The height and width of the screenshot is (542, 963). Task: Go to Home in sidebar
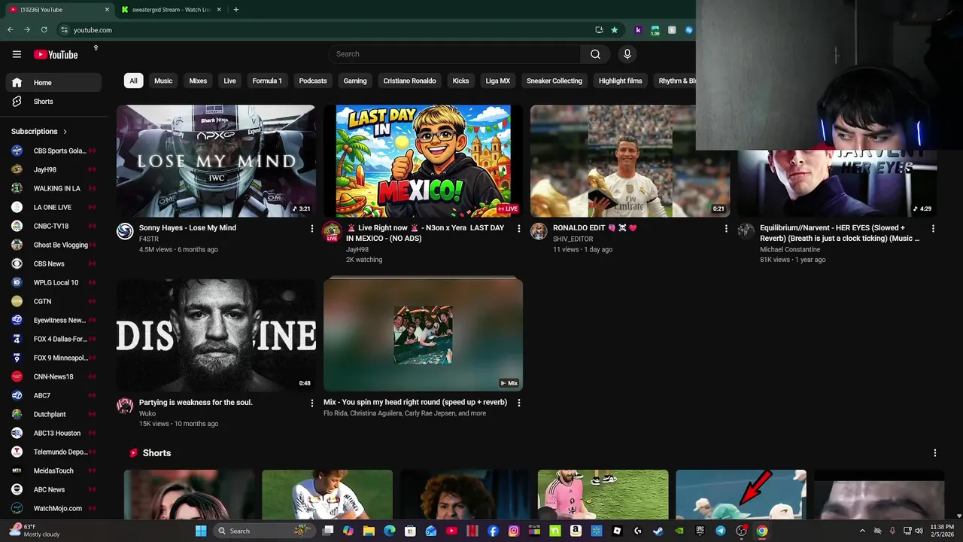tap(53, 83)
